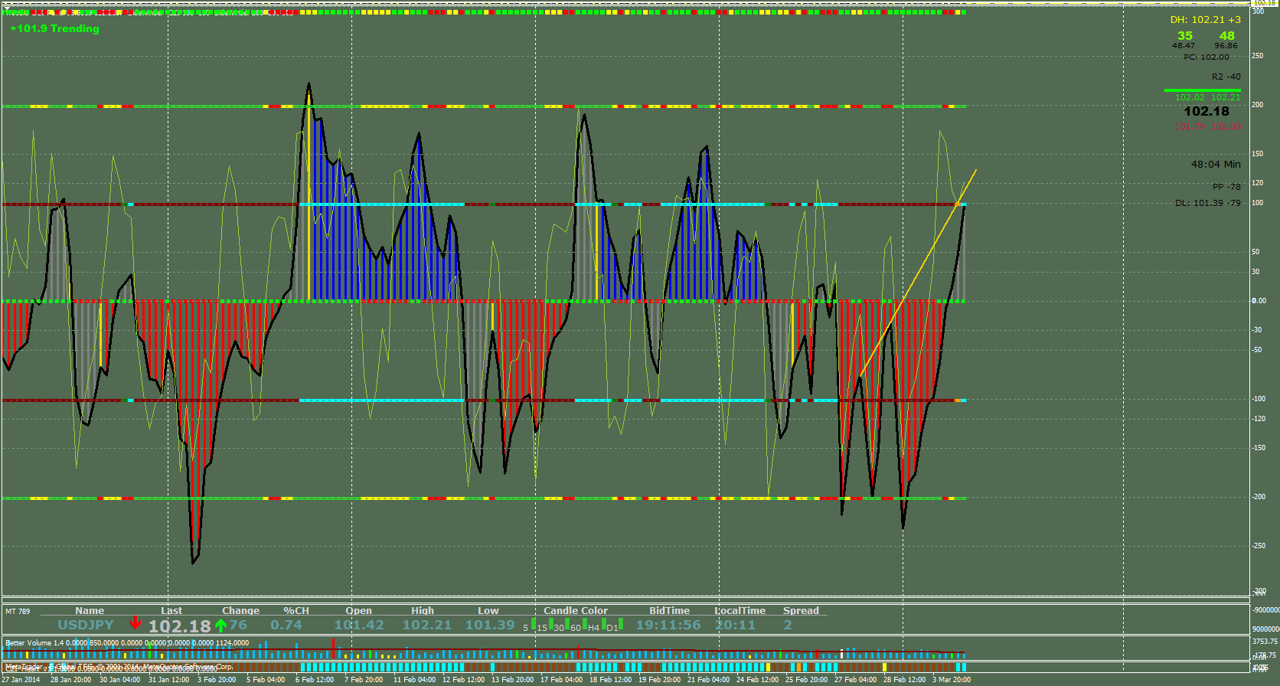Click the large 102.18 price label
The image size is (1280, 686).
[1207, 111]
